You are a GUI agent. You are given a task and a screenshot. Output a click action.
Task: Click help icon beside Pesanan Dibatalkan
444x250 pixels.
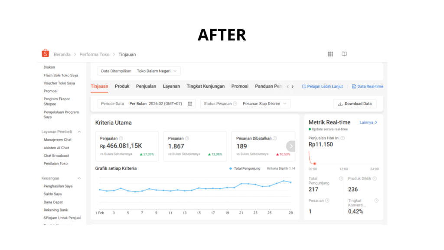[x=275, y=138]
